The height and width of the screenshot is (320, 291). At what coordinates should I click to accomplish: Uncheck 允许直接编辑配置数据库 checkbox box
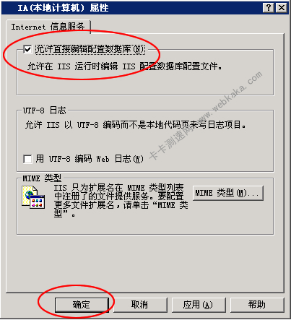(x=27, y=49)
